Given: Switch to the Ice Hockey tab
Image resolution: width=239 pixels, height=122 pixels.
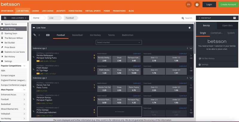Looking at the screenshot, I should point(95,35).
